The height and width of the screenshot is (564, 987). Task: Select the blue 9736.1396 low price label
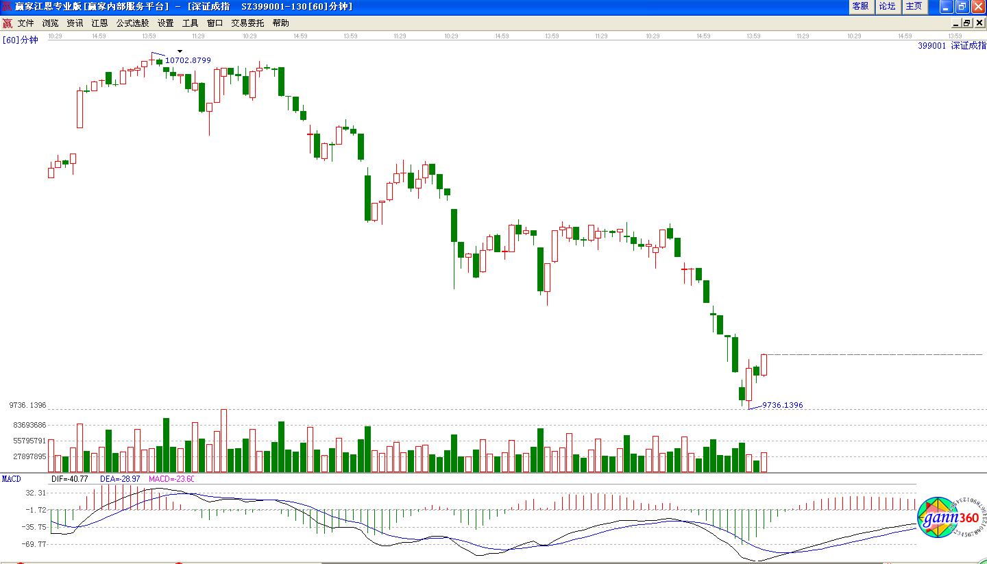pyautogui.click(x=782, y=405)
